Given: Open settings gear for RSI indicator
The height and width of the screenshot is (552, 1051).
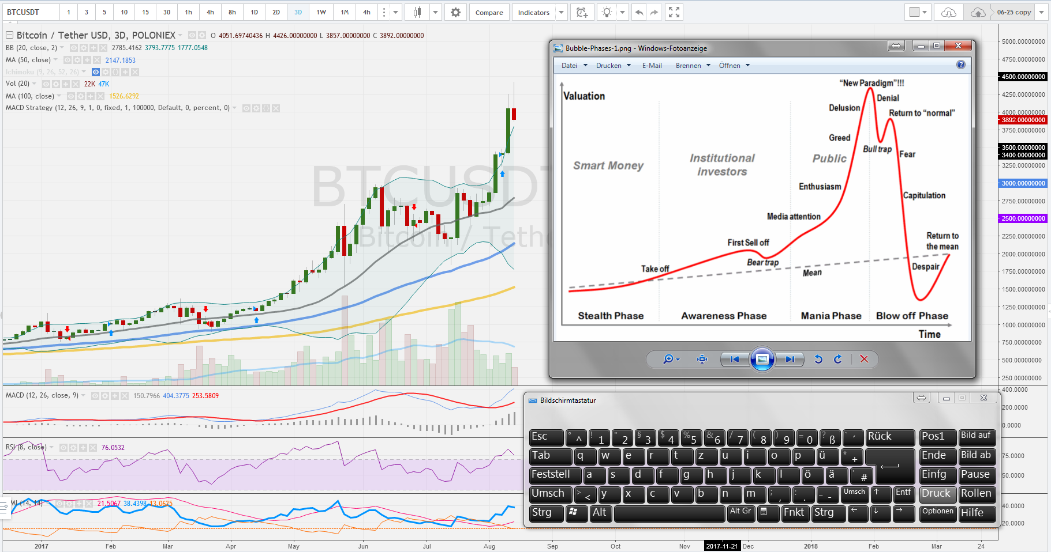Looking at the screenshot, I should click(x=73, y=448).
